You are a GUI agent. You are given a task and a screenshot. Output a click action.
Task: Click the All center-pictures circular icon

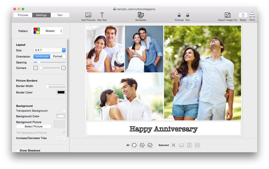(142, 145)
